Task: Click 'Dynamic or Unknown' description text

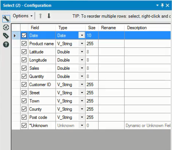Action: point(148,126)
